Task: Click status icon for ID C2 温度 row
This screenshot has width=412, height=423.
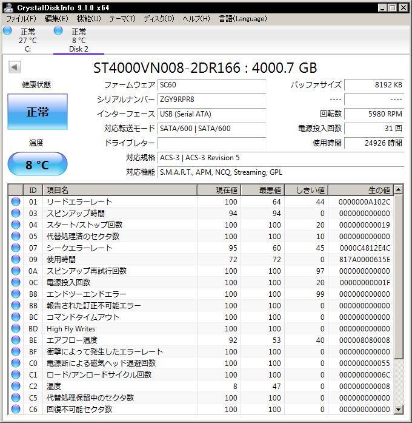Action: point(16,386)
